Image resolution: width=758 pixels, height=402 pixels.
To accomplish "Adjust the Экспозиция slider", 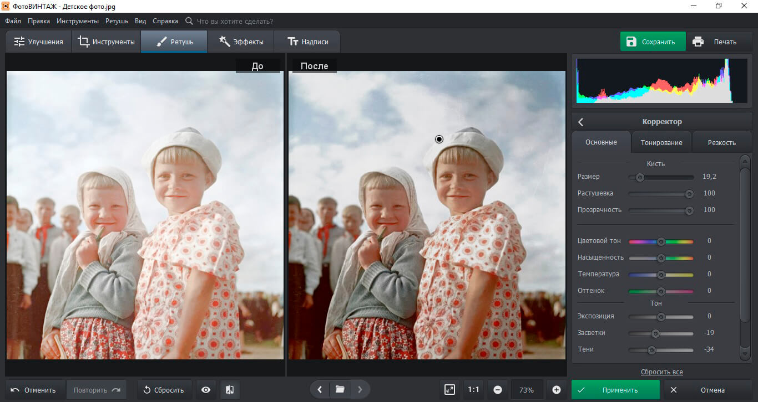I will (661, 317).
